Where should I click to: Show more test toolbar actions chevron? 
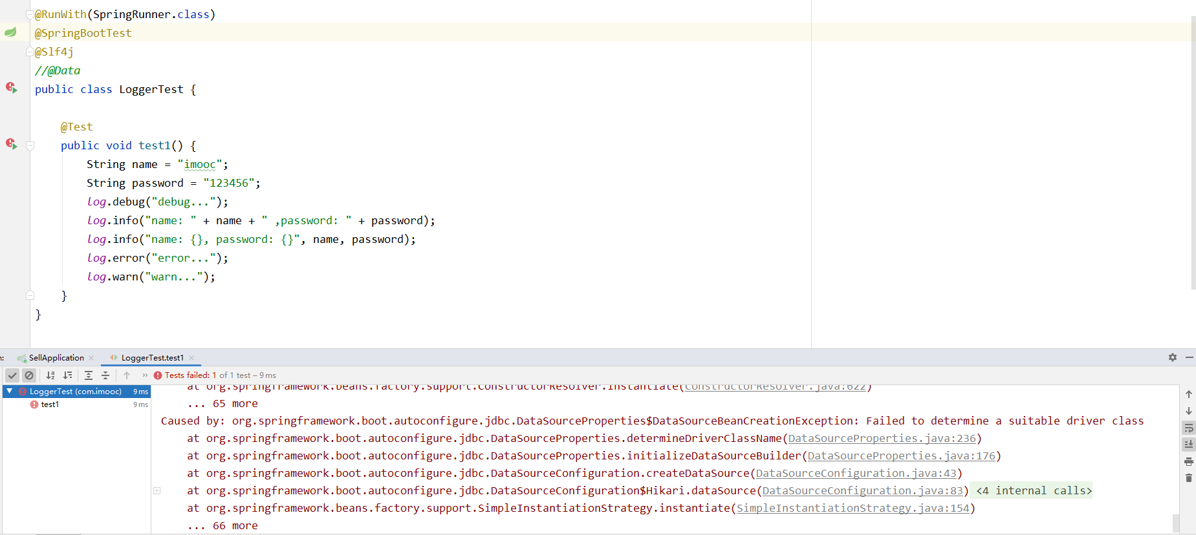coord(145,375)
